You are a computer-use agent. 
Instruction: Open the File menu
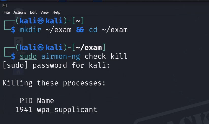[7, 12]
